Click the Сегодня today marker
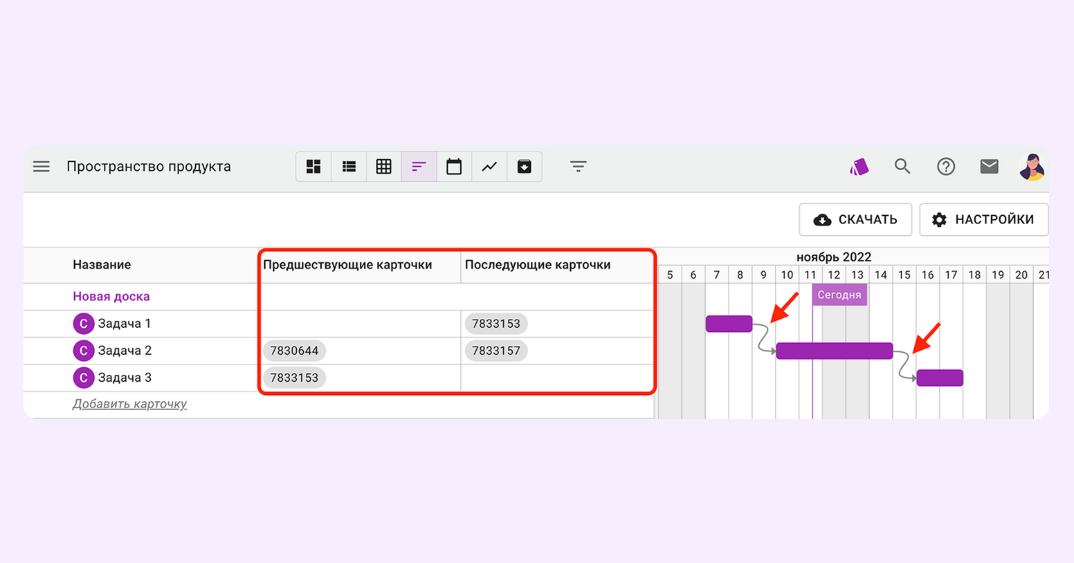 tap(839, 295)
